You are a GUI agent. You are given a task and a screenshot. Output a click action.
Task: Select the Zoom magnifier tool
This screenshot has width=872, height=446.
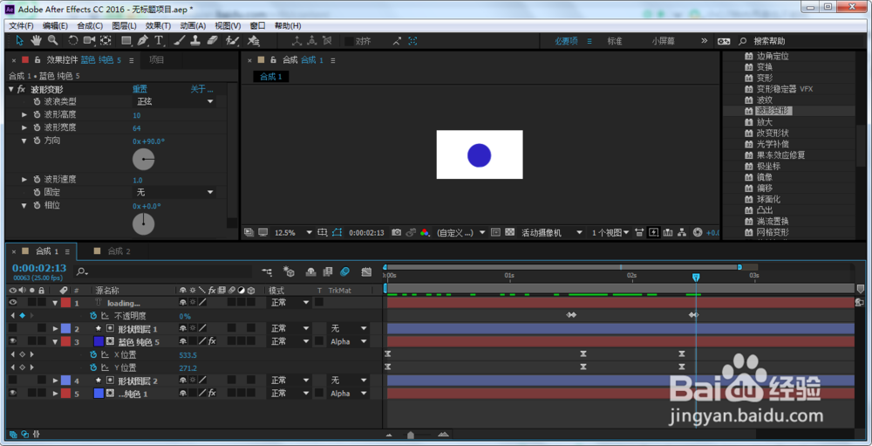coord(53,40)
